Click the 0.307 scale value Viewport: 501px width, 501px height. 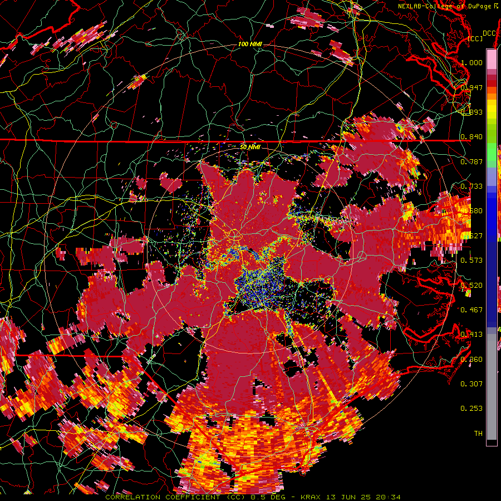point(471,384)
